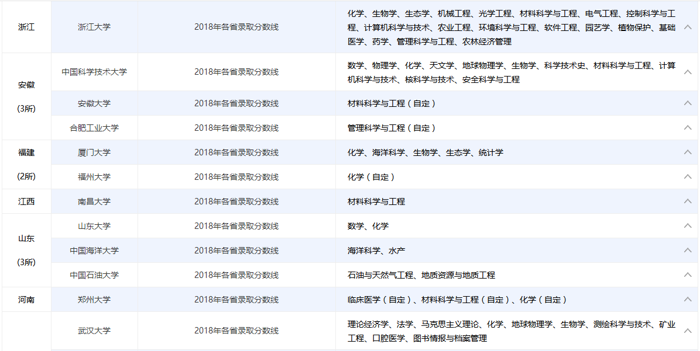Collapse the 合肥工业大学 row chevron
Screen dimensions: 700x351
click(688, 127)
